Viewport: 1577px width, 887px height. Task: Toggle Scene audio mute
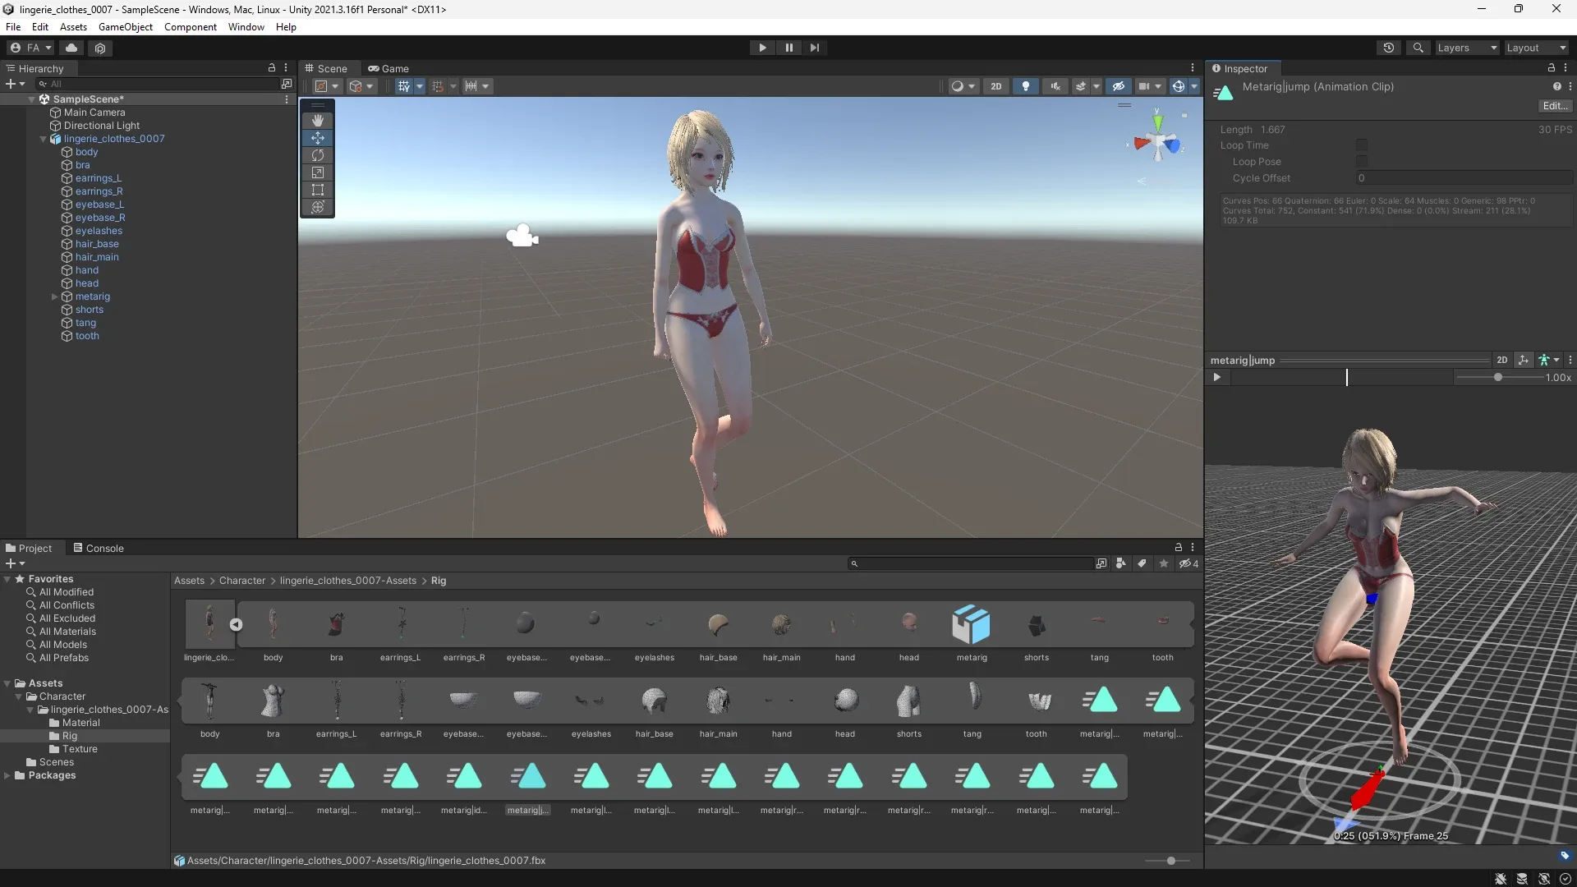coord(1055,85)
